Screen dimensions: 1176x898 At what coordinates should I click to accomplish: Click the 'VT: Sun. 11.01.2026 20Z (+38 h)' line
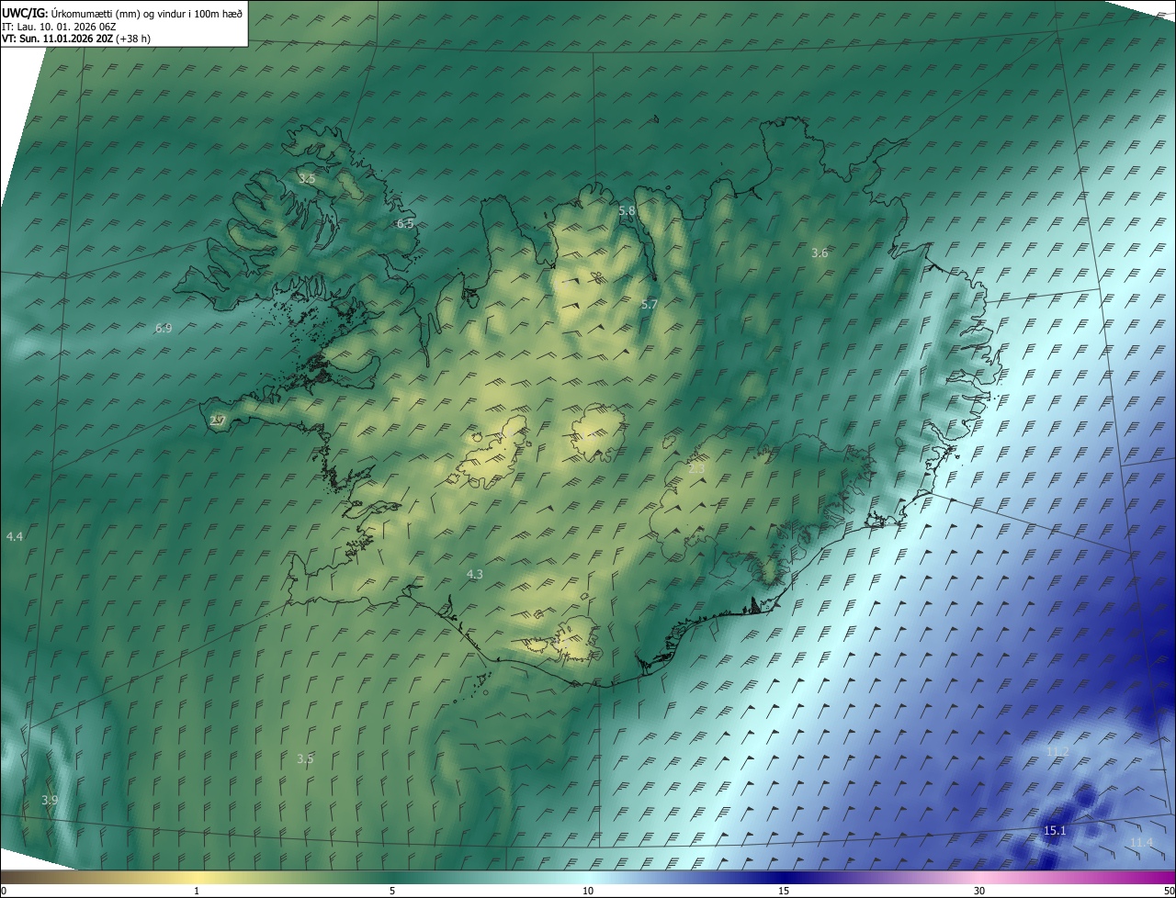coord(75,39)
